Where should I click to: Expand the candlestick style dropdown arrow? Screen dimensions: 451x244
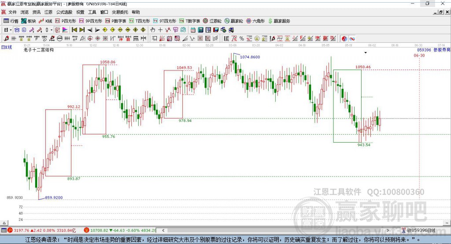coord(52,30)
